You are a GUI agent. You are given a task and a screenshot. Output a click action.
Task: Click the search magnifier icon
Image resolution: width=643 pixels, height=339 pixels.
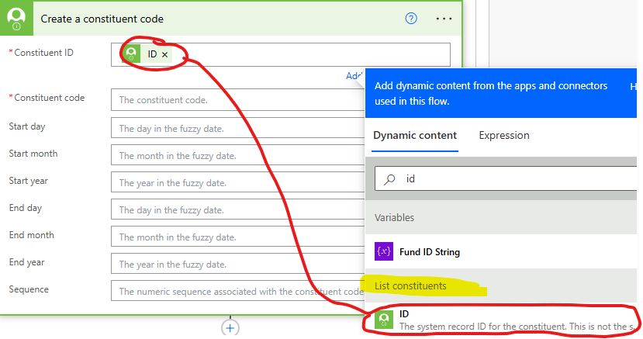click(x=389, y=179)
